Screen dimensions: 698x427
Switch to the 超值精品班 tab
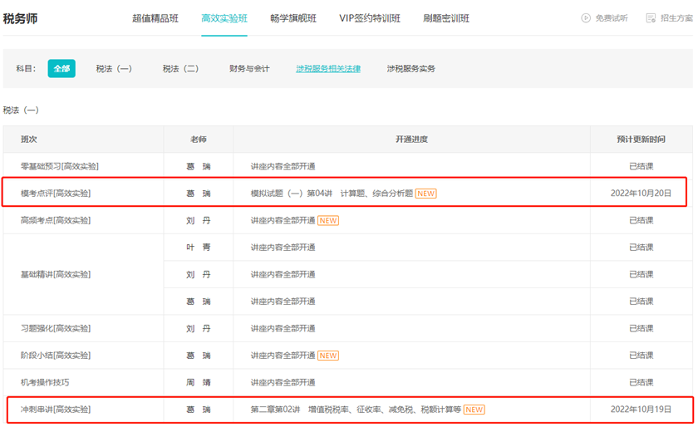pos(155,18)
